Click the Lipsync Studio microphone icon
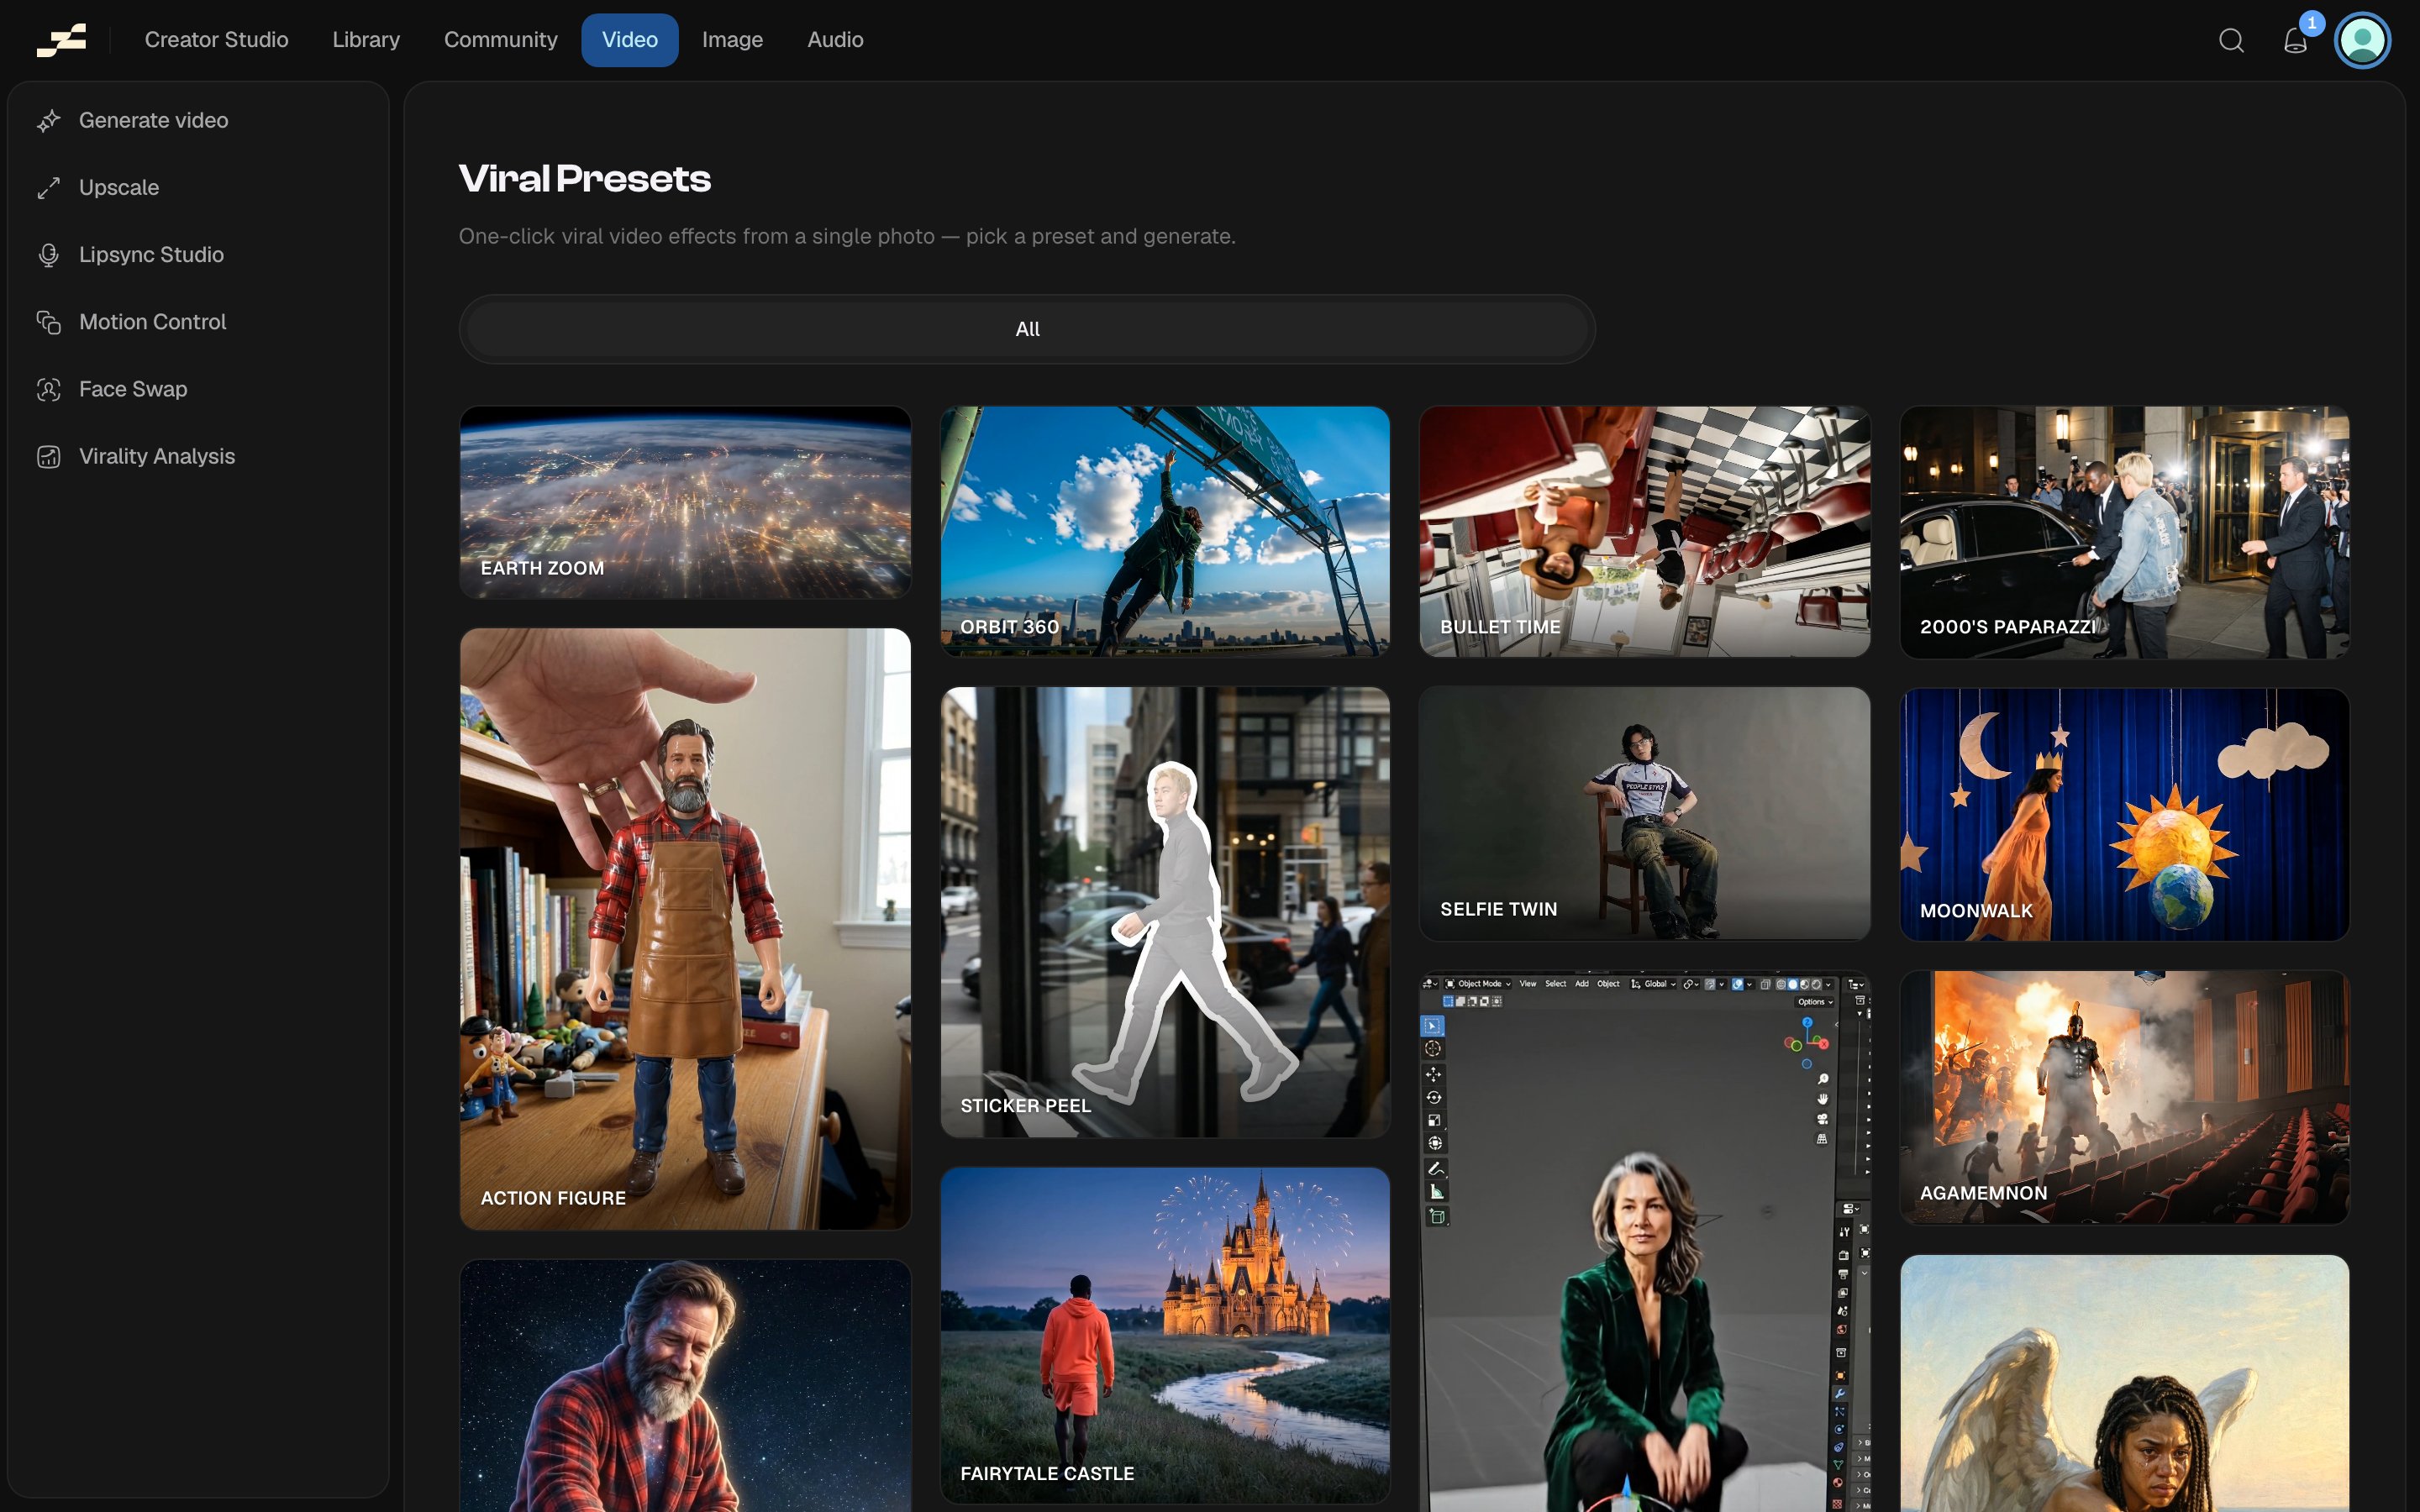This screenshot has height=1512, width=2420. [48, 255]
